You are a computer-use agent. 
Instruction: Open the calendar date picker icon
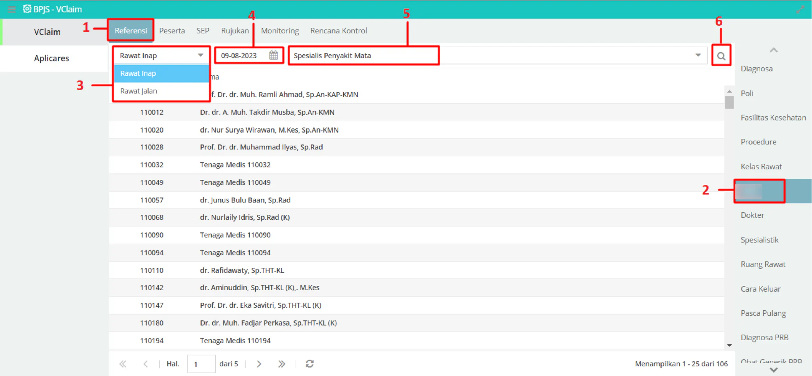tap(273, 55)
